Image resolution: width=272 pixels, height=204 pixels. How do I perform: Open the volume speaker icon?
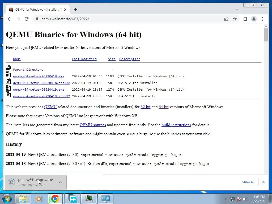[x=245, y=199]
